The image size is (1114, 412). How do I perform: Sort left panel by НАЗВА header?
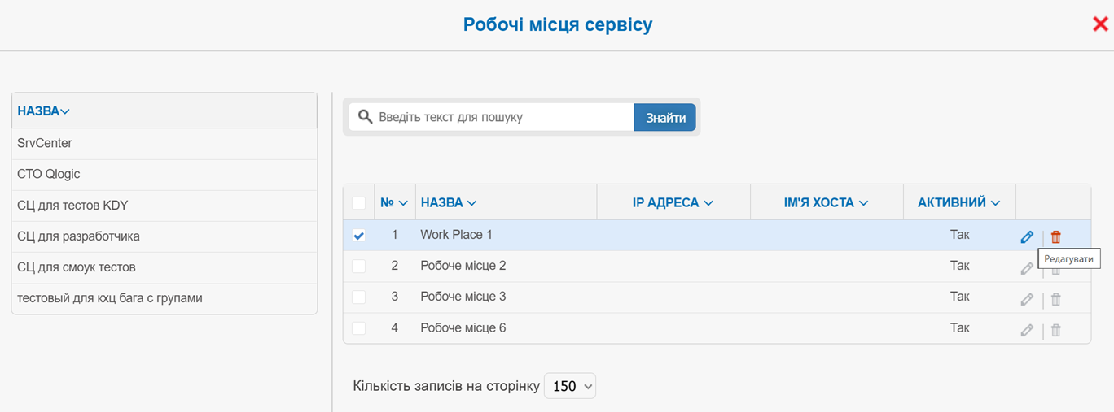(x=43, y=111)
